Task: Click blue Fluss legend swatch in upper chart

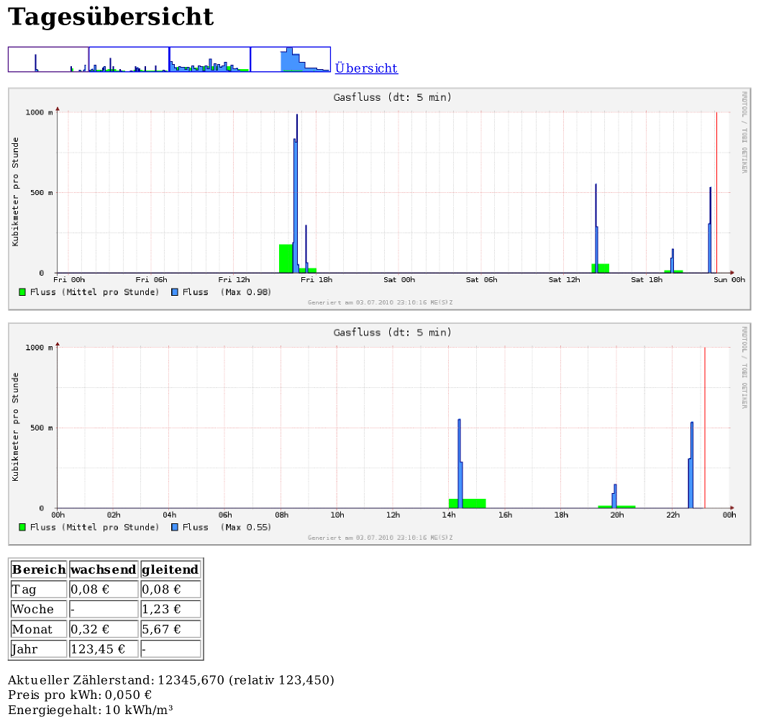Action: pos(176,292)
